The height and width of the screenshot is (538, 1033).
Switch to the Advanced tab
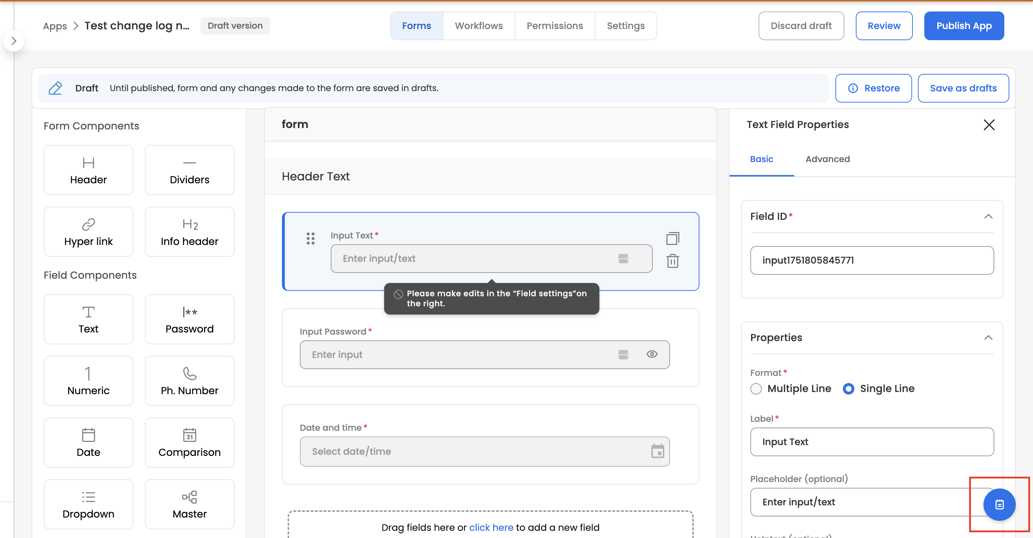pyautogui.click(x=827, y=159)
